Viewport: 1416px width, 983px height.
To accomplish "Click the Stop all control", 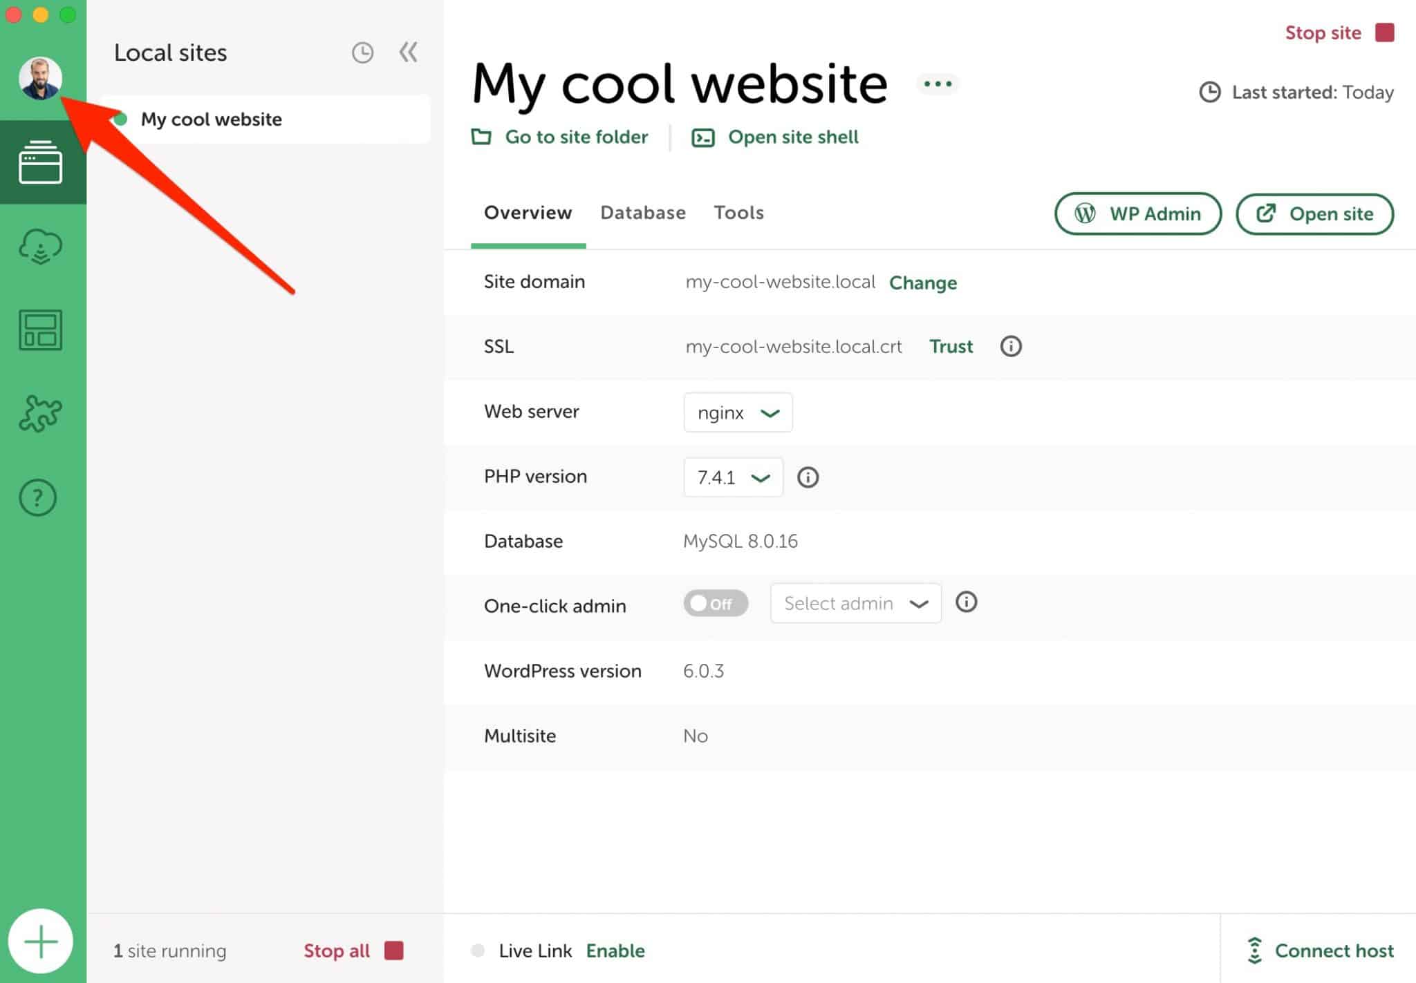I will point(337,951).
